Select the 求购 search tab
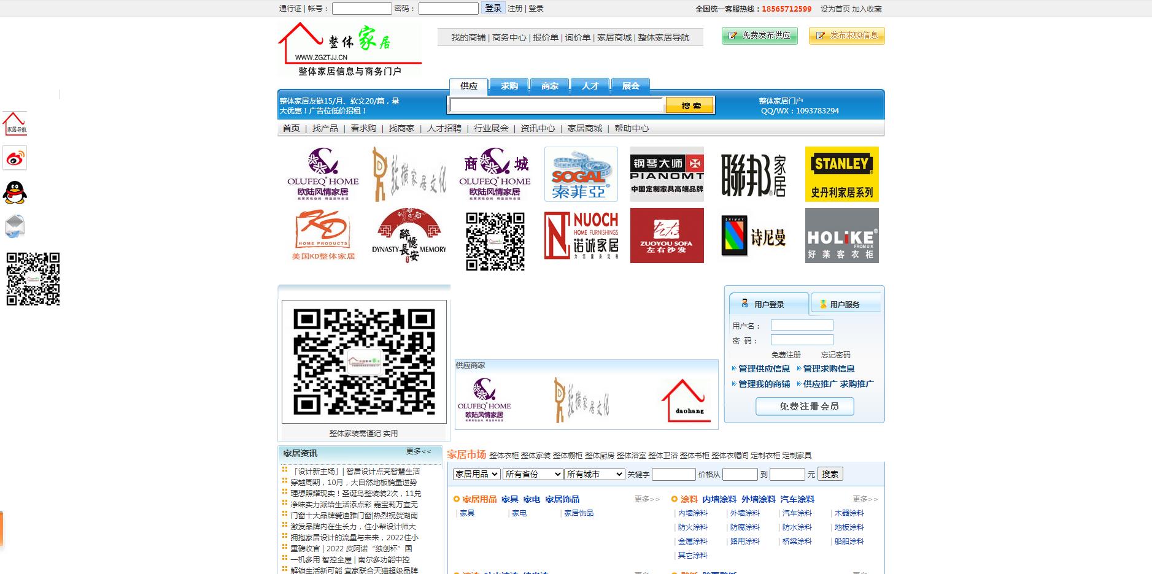Screen dimensions: 1152x574 (x=509, y=86)
